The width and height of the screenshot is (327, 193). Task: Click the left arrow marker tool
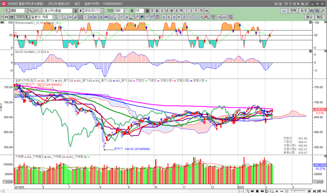pos(174,17)
